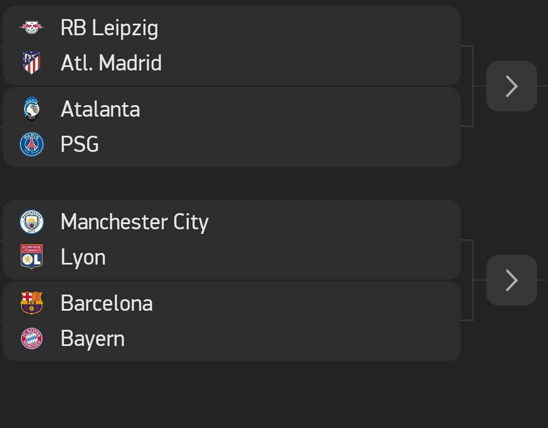Select the Manchester City crest

[x=32, y=222]
